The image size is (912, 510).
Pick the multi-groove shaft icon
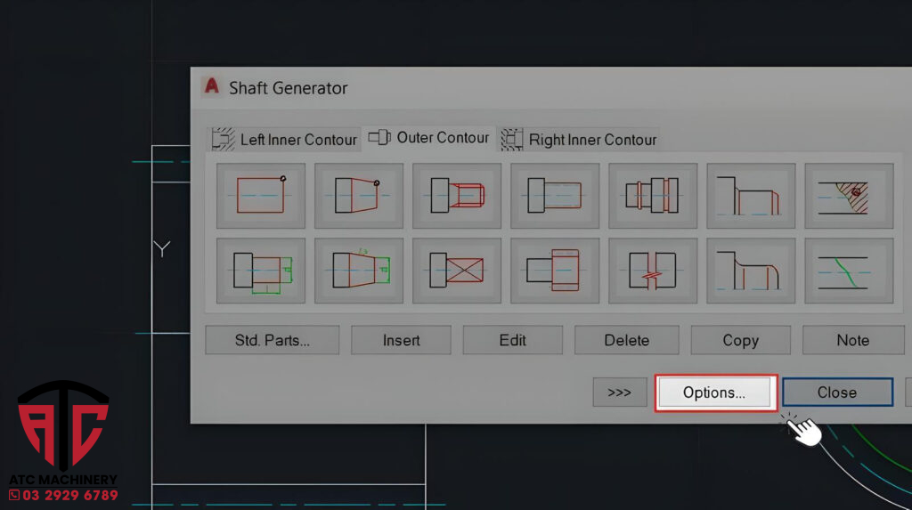click(653, 195)
